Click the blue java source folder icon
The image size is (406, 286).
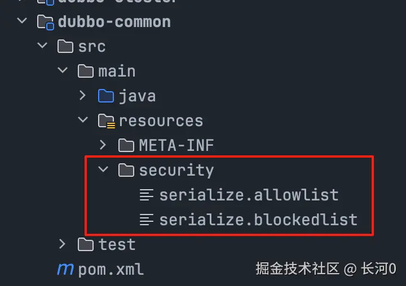coord(106,96)
